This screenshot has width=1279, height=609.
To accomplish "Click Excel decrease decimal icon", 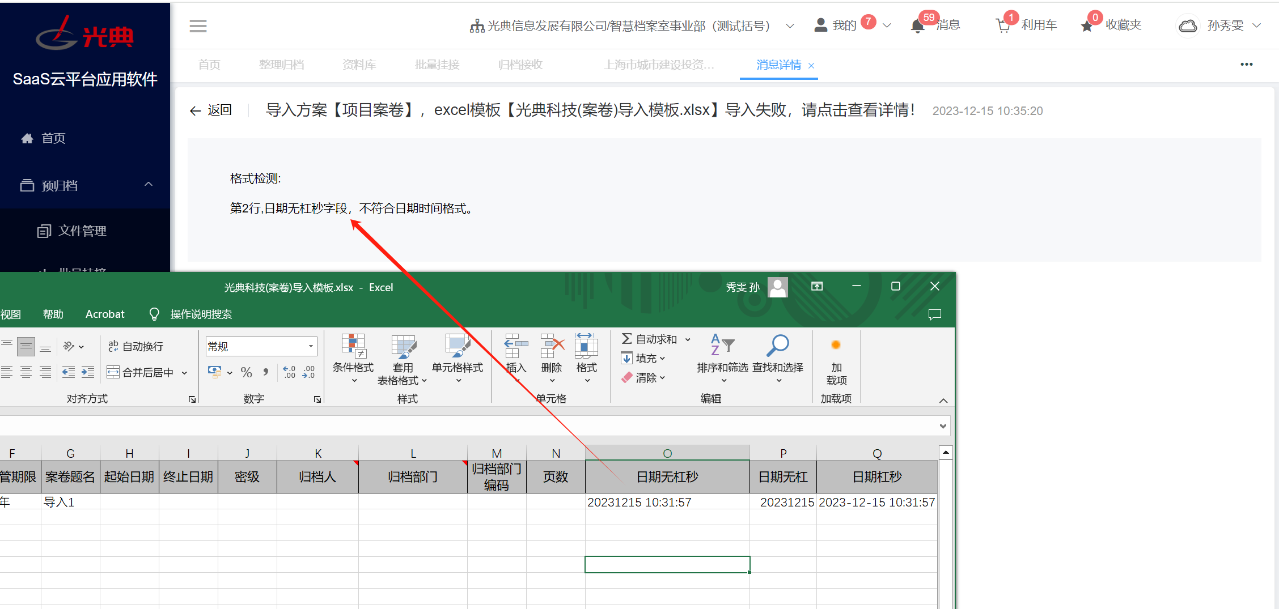I will click(x=309, y=372).
